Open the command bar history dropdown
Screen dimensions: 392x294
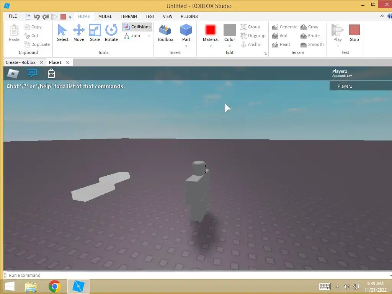tap(390, 275)
